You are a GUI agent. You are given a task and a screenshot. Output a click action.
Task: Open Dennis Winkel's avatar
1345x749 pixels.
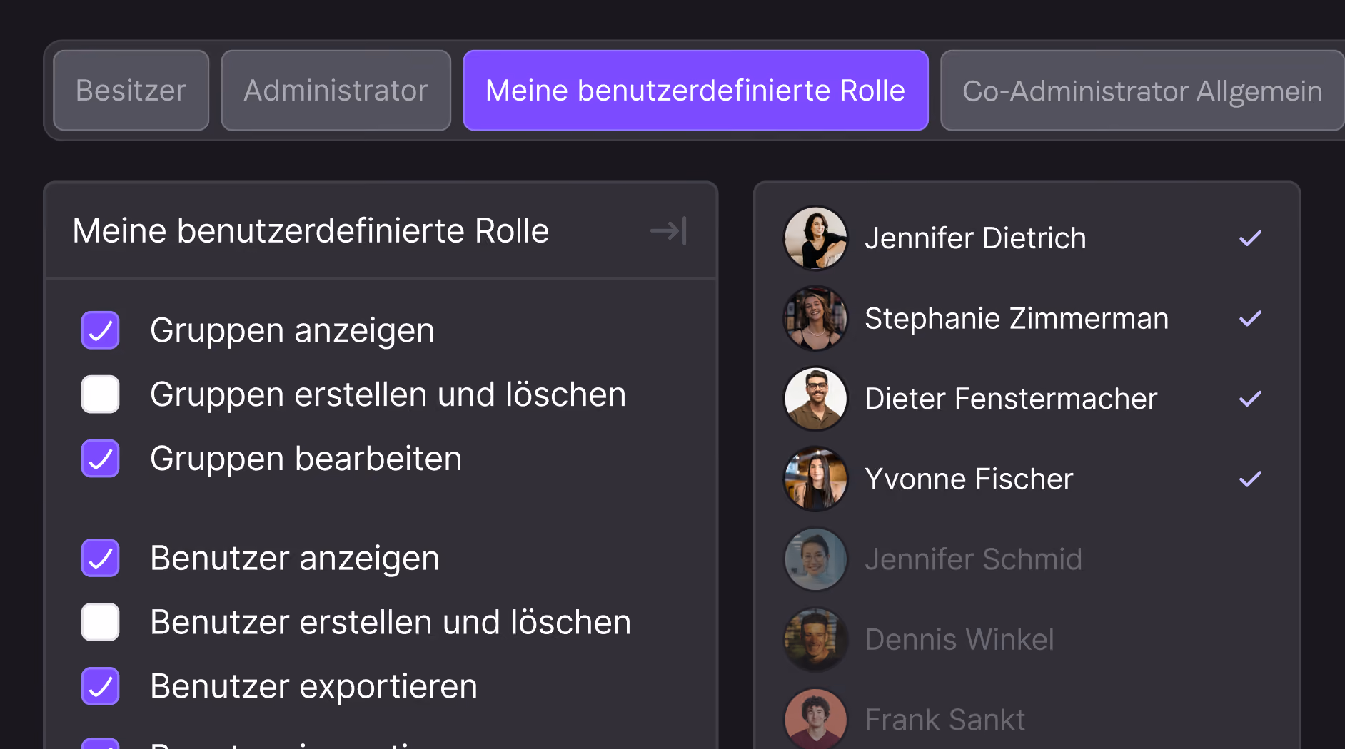815,639
